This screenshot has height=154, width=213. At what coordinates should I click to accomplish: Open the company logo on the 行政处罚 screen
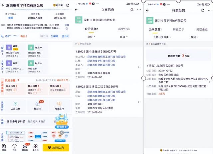pyautogui.click(x=150, y=21)
